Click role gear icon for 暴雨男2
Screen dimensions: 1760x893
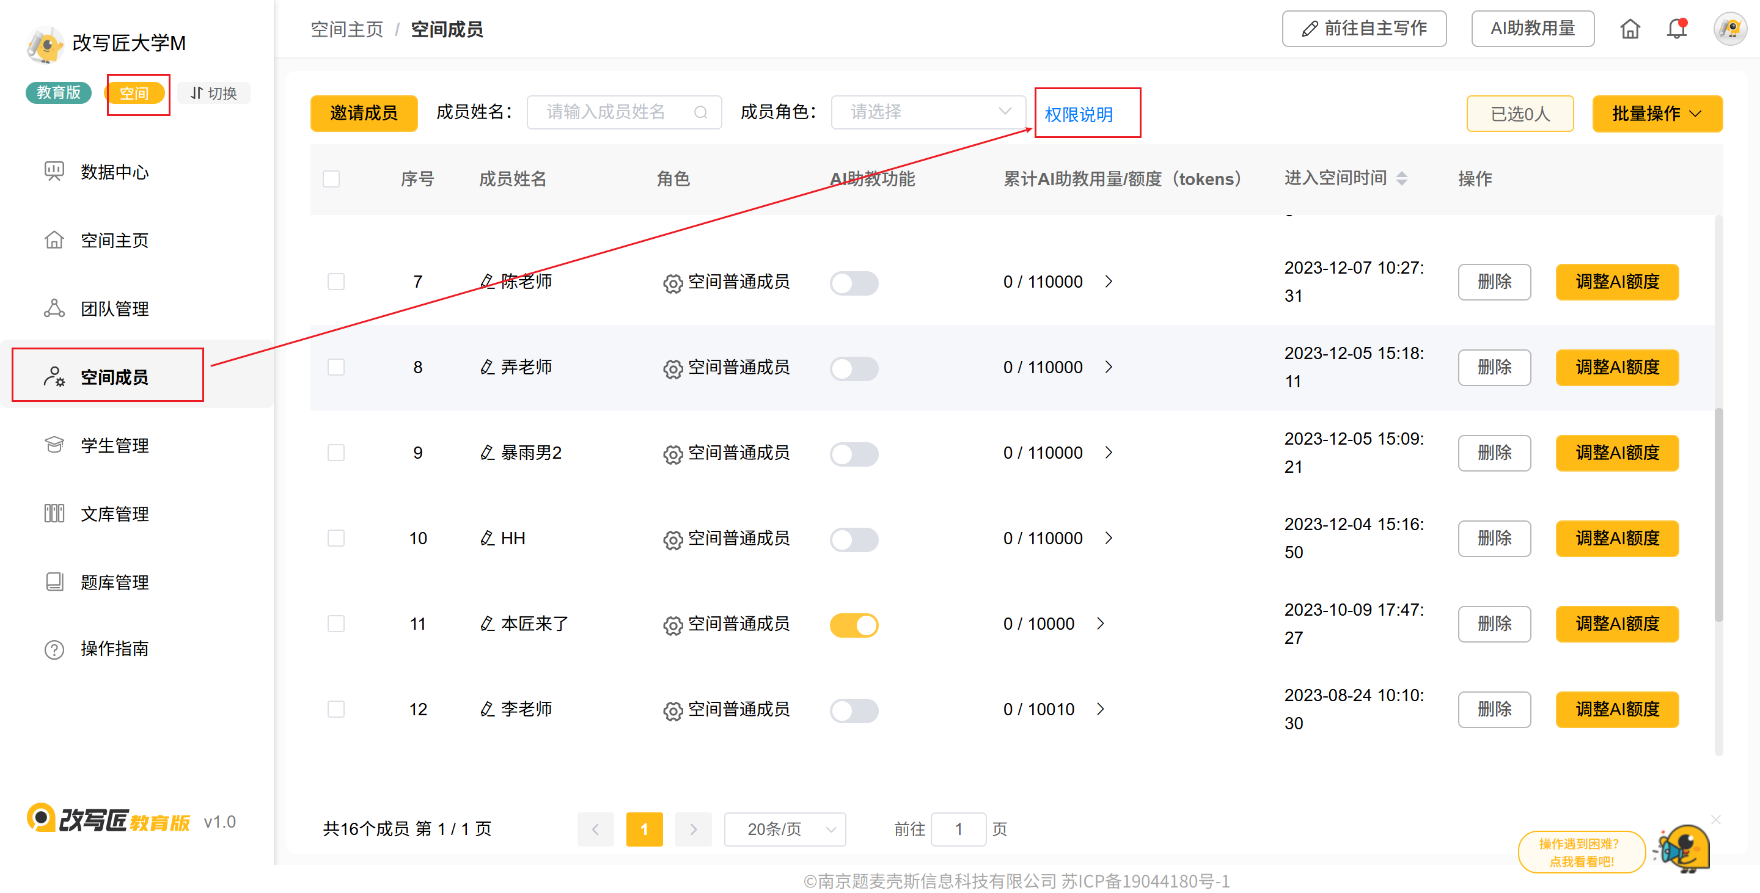[x=672, y=454]
